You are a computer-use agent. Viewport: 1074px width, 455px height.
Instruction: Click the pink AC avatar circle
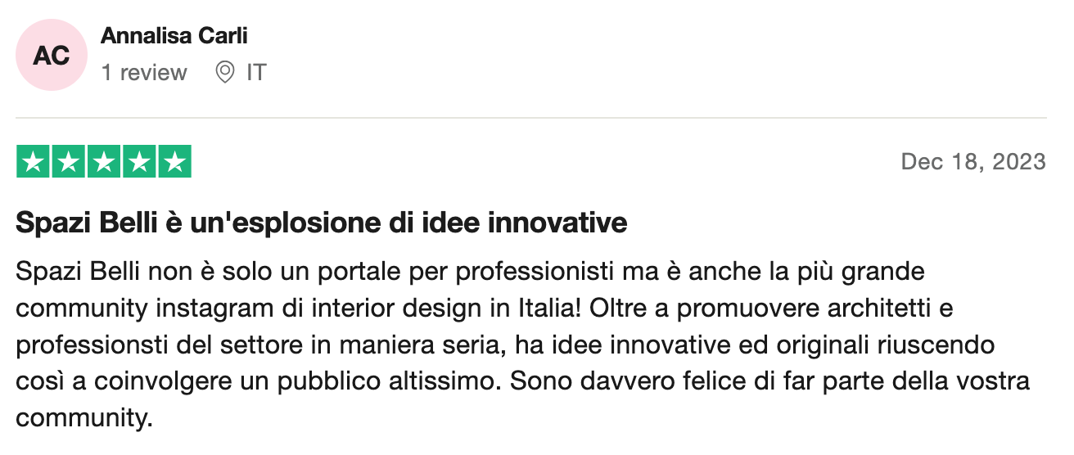(x=52, y=55)
